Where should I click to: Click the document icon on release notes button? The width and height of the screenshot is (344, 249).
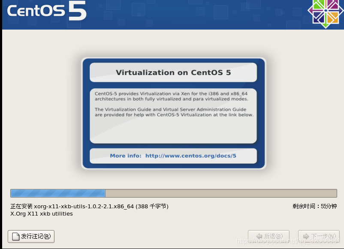click(x=16, y=237)
